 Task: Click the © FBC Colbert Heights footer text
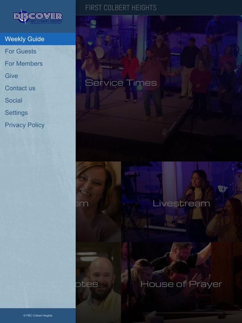click(x=38, y=315)
